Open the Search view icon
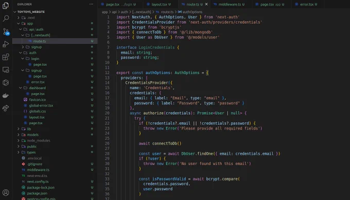The image size is (350, 200). (6, 19)
